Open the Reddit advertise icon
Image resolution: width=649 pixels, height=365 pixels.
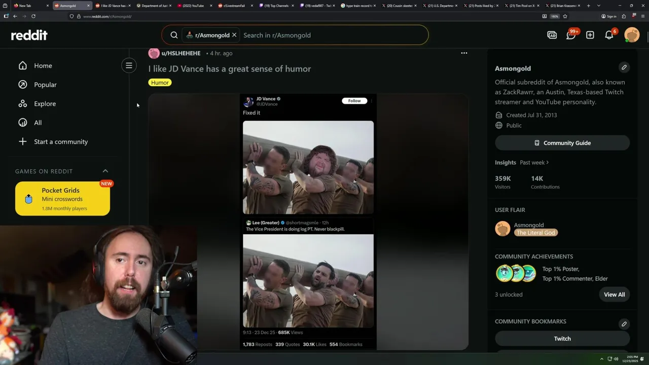(552, 35)
